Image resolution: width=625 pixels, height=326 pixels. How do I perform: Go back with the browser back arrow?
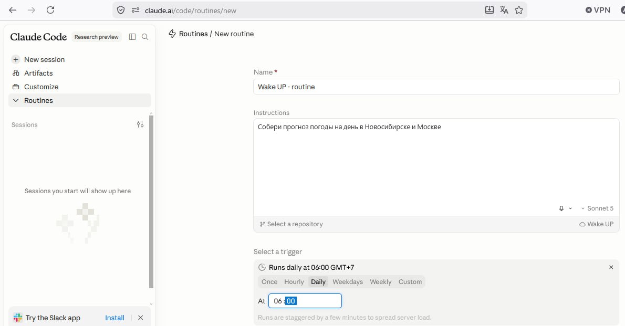pyautogui.click(x=13, y=10)
